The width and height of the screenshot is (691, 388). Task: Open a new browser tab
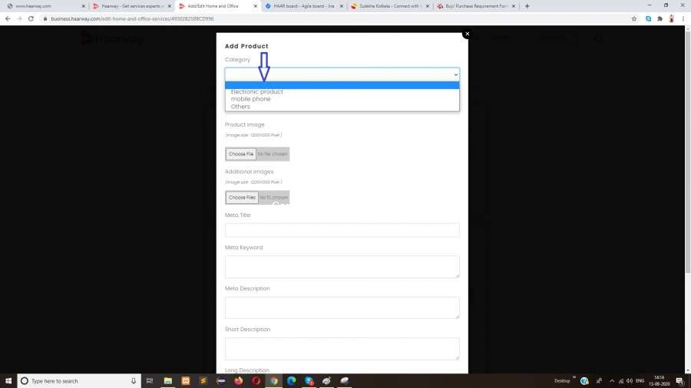527,6
